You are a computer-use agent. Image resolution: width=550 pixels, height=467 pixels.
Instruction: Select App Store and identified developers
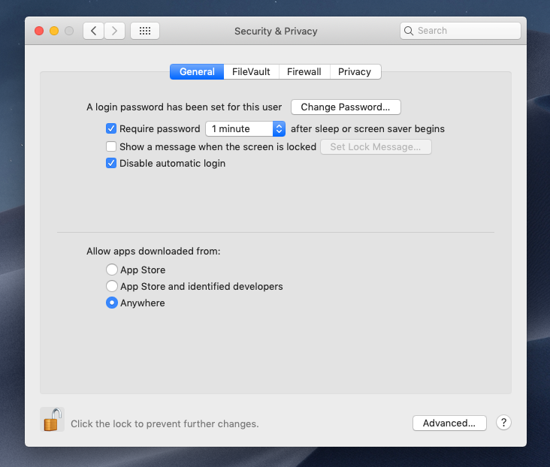111,286
